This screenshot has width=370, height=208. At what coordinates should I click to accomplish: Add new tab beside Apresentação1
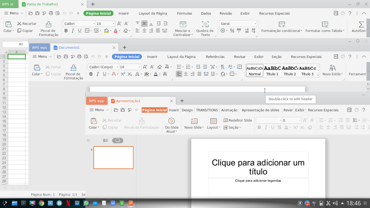click(182, 101)
